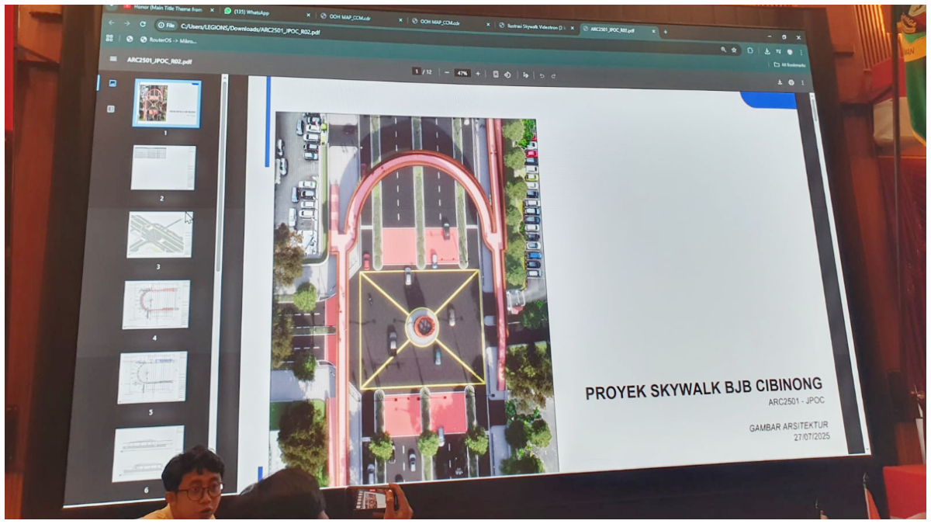Image resolution: width=931 pixels, height=524 pixels.
Task: Click the fit to page icon
Action: [x=496, y=75]
